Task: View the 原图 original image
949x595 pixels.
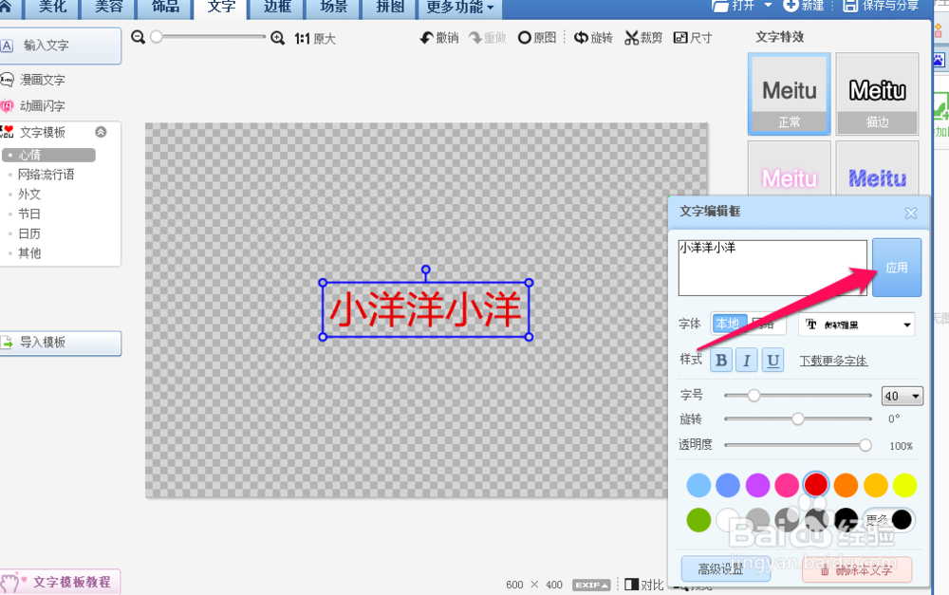Action: (536, 37)
